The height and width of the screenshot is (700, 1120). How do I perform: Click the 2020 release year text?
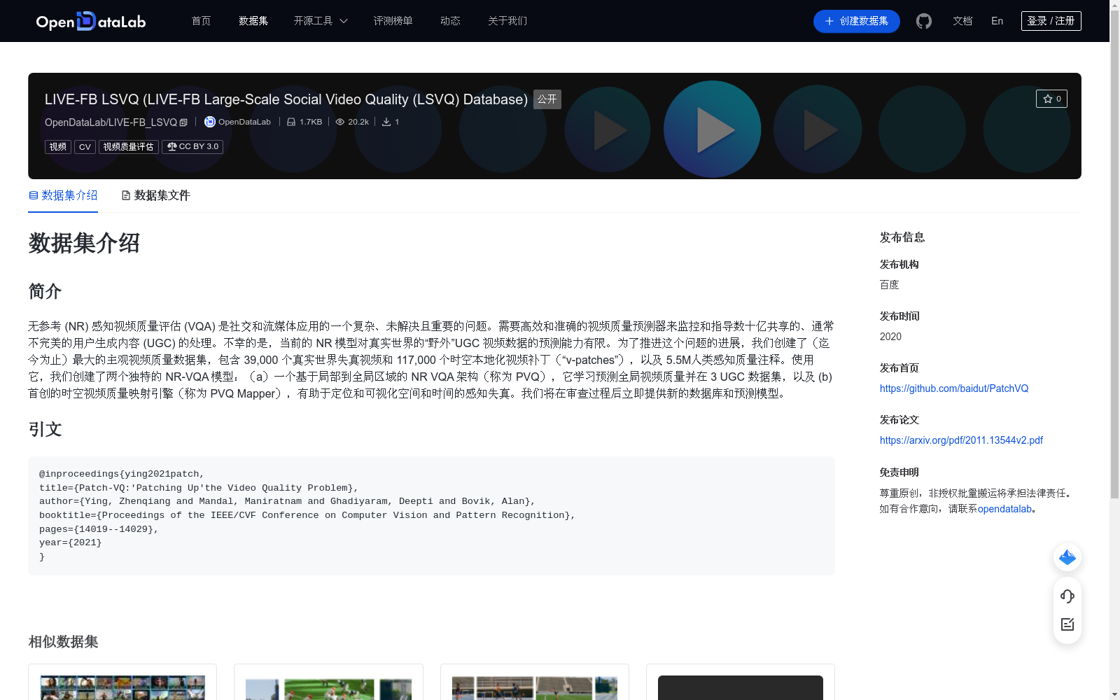pos(890,337)
